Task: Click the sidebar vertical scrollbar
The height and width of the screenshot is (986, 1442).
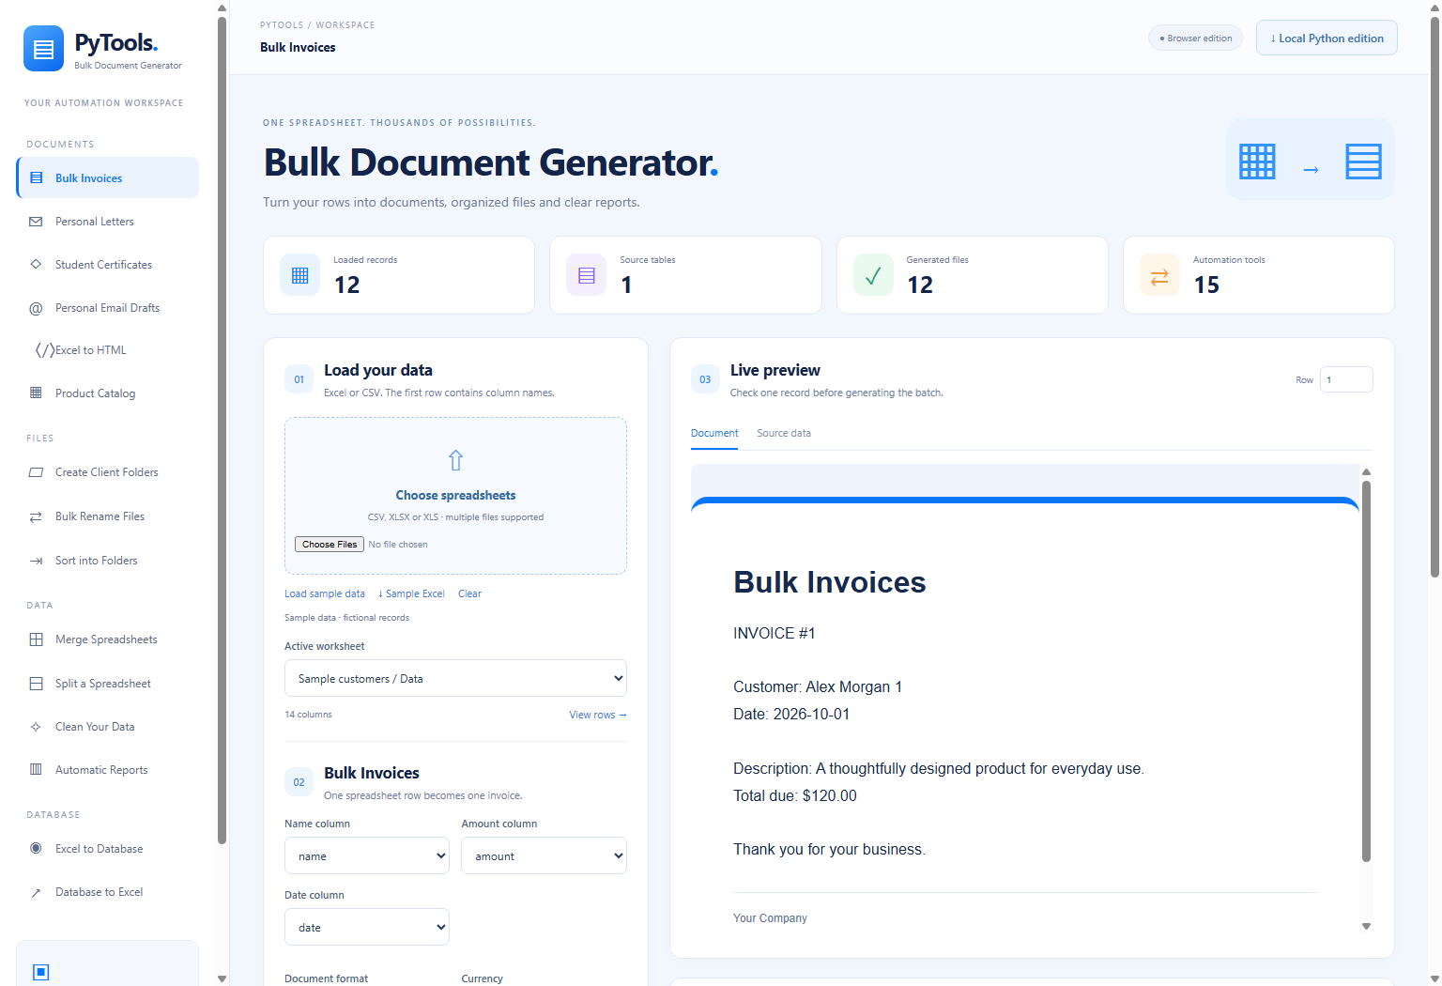Action: click(222, 430)
